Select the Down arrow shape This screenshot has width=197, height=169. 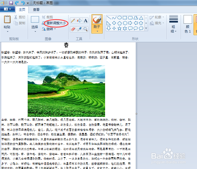(x=109, y=28)
